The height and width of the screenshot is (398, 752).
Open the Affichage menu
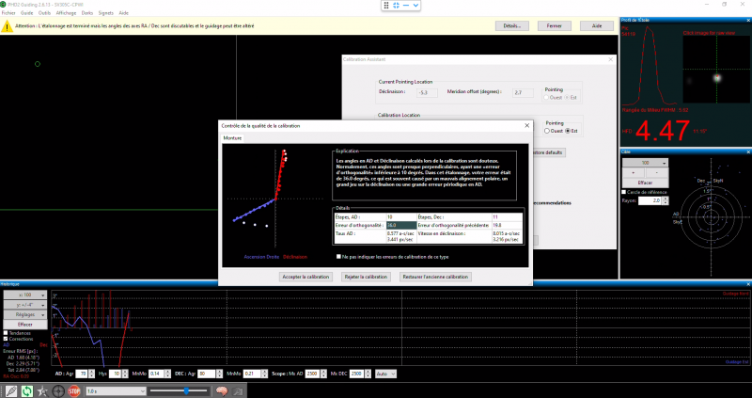pyautogui.click(x=66, y=13)
